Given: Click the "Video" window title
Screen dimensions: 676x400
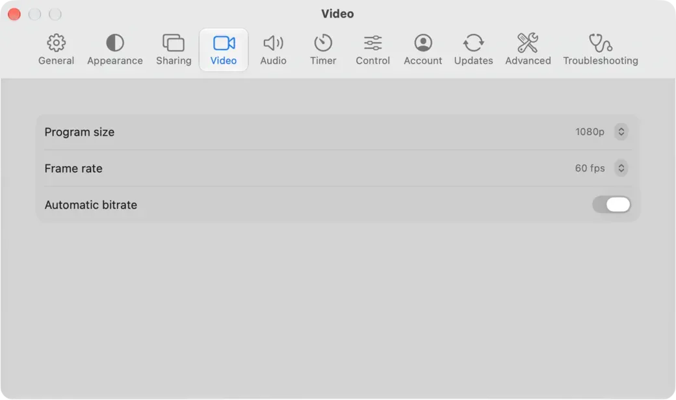Looking at the screenshot, I should (x=337, y=14).
